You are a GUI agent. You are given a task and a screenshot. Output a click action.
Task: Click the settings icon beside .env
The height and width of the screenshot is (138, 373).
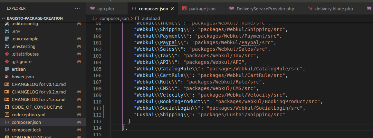pos(7,31)
